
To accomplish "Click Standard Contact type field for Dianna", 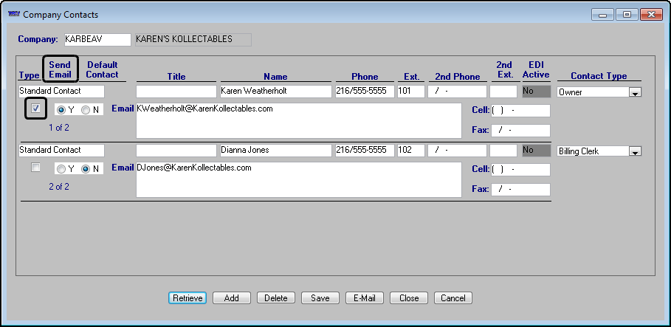I will pyautogui.click(x=61, y=151).
